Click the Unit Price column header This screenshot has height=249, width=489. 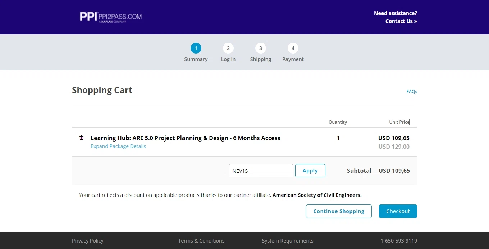(x=399, y=122)
